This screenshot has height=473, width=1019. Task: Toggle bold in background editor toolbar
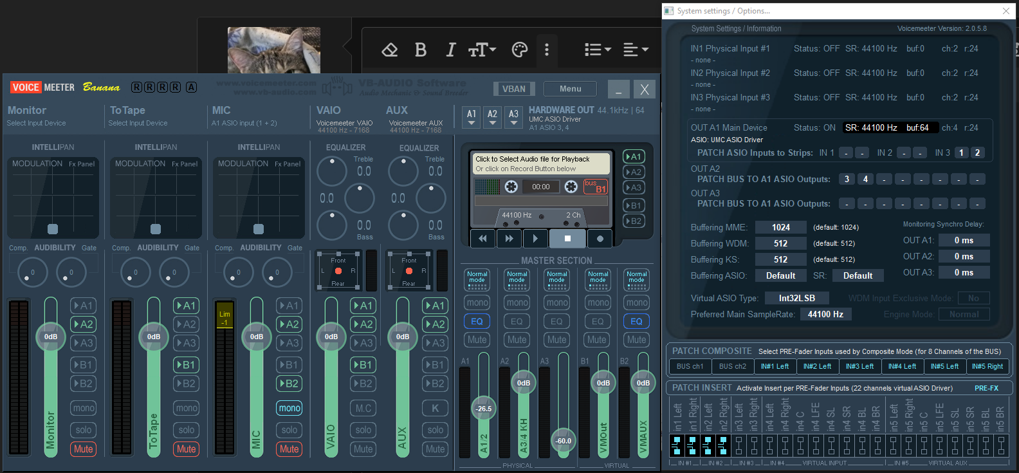pos(421,50)
